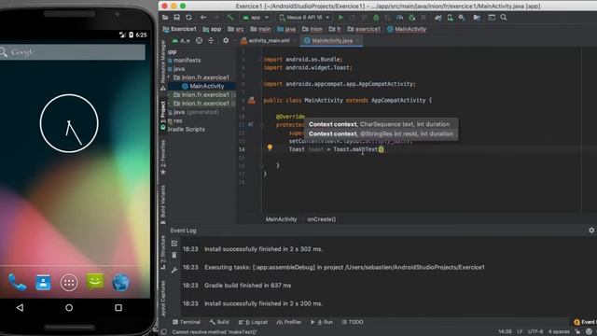Switch to MainActivity.java editor tab
The height and width of the screenshot is (336, 597).
coord(332,41)
